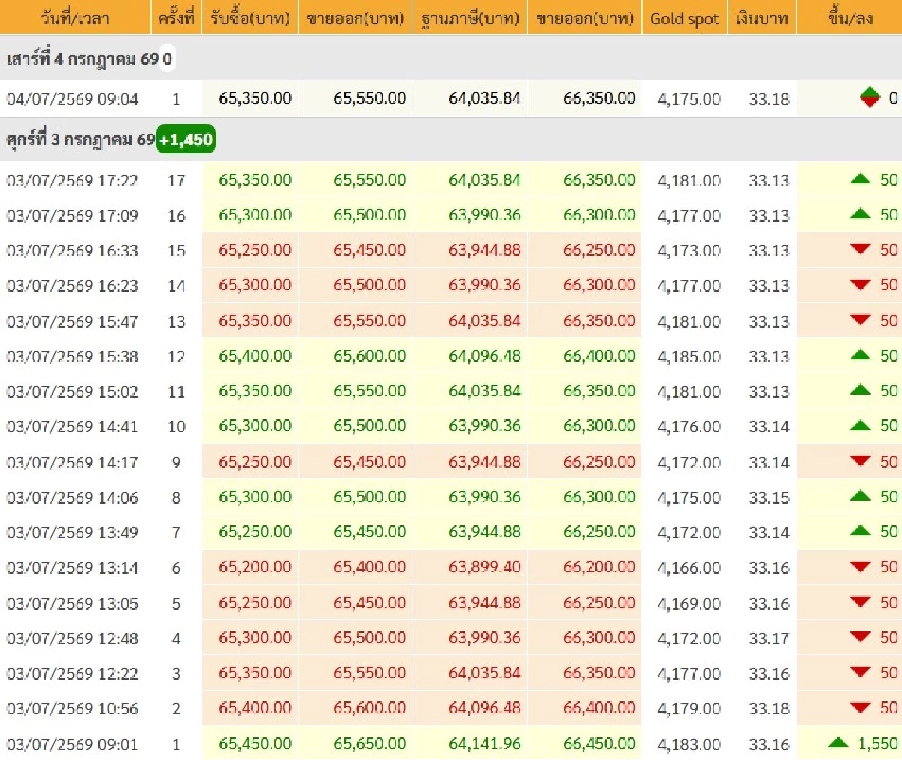Screen dimensions: 902x760
Task: Click the red down arrow at 10:56 row
Action: (x=860, y=707)
